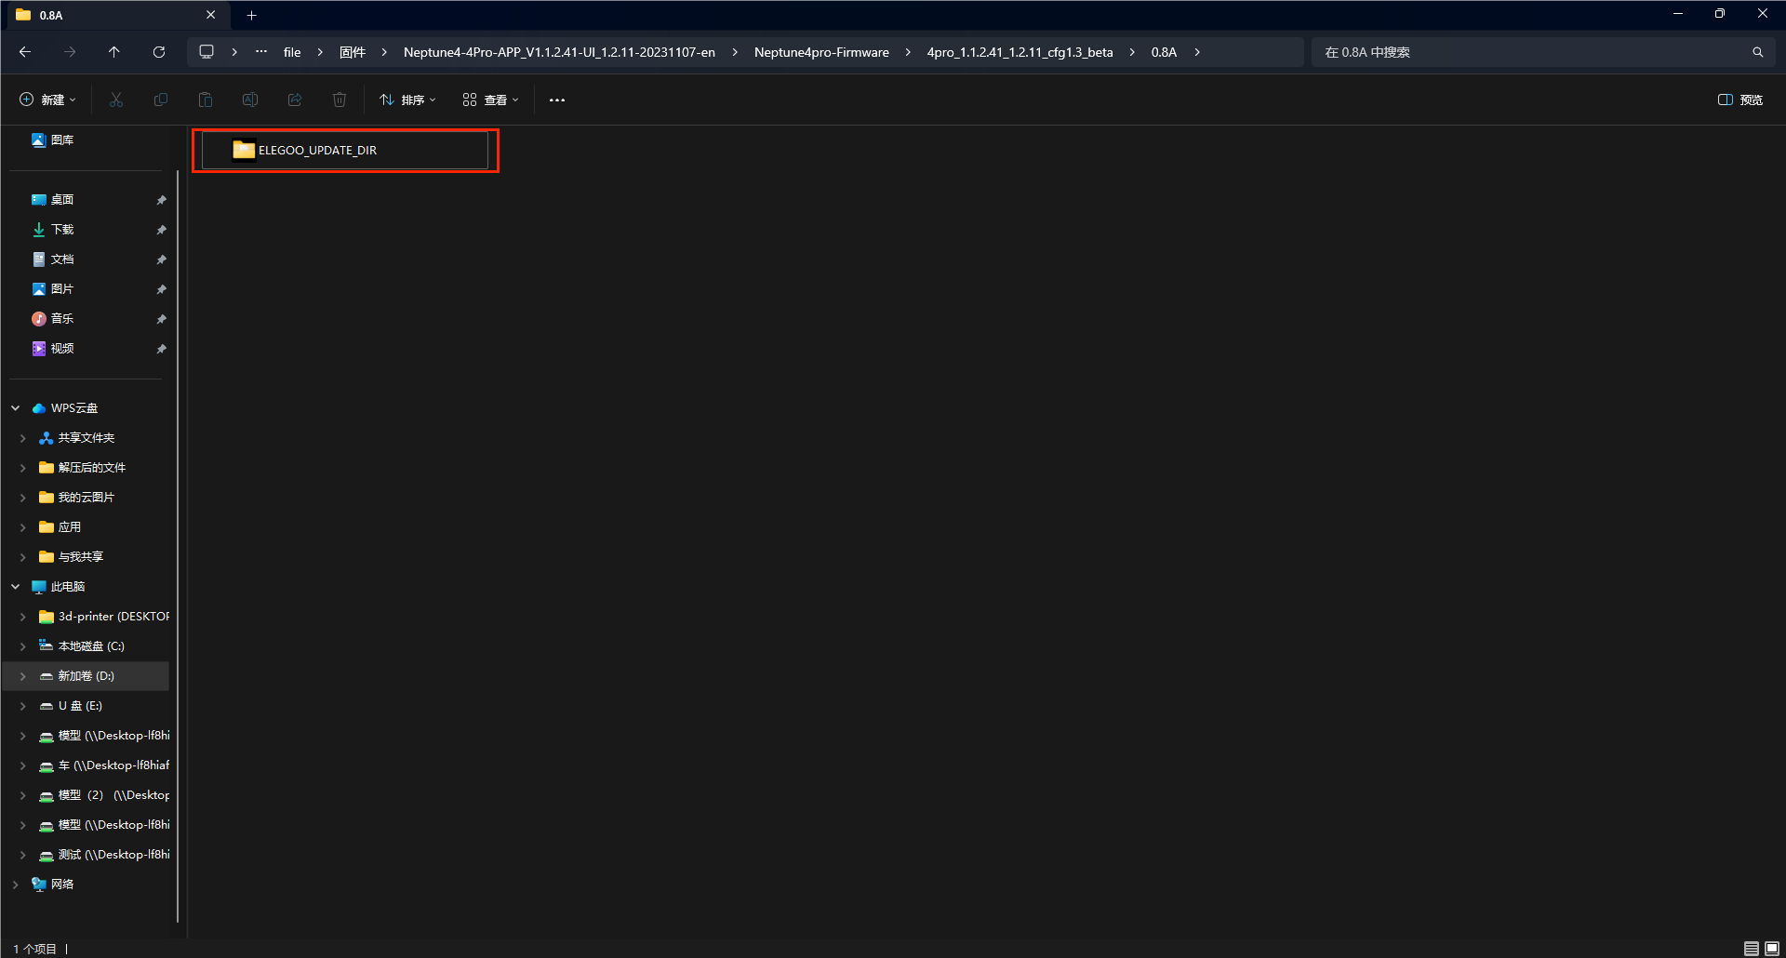1786x958 pixels.
Task: Open the See more ellipsis menu
Action: coord(557,100)
